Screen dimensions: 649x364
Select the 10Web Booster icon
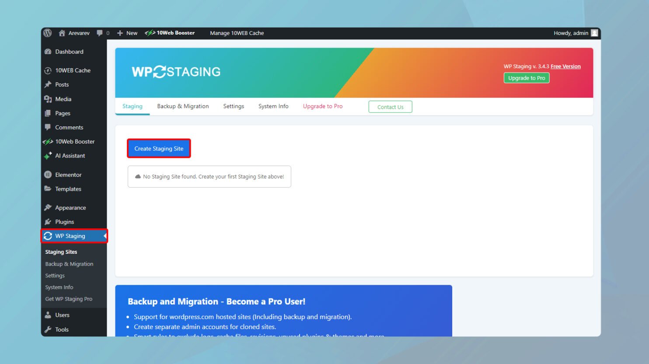click(48, 141)
